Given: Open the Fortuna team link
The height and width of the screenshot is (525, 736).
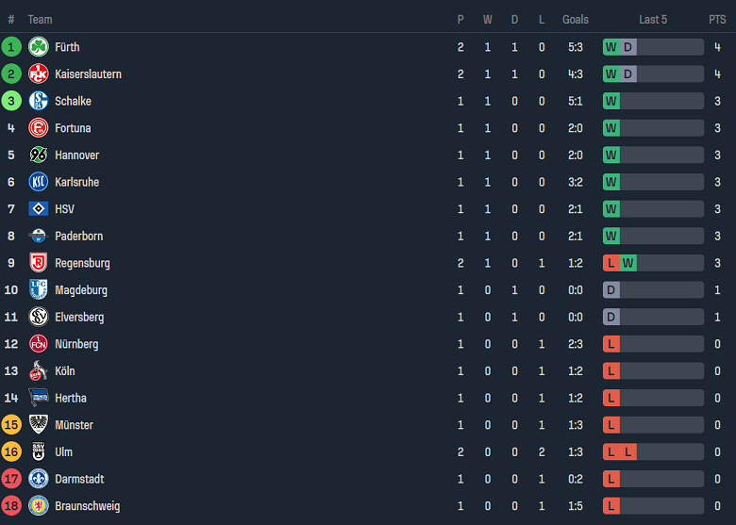Looking at the screenshot, I should pos(73,128).
